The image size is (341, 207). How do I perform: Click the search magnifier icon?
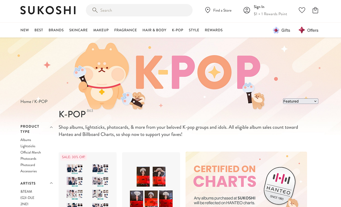pyautogui.click(x=95, y=10)
